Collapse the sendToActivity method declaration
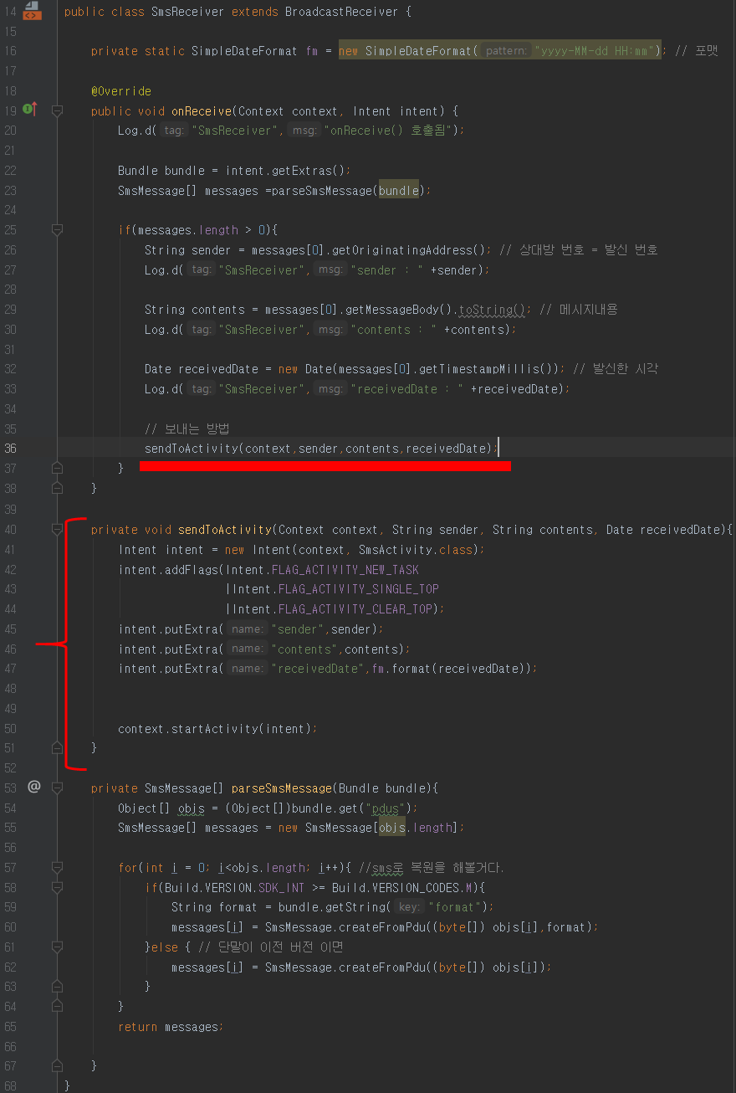The image size is (736, 1093). 57,530
